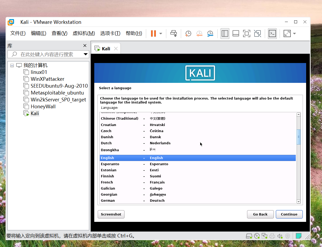
Task: Revert the virtual machine to a snapshot
Action: point(199,34)
